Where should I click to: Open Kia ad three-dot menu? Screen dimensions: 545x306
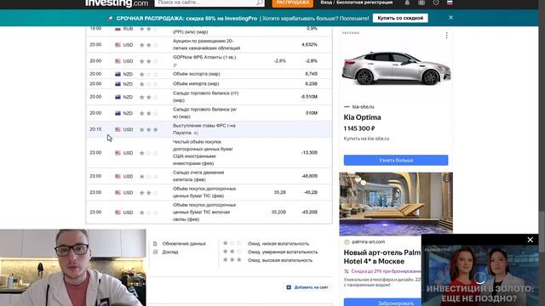(x=446, y=35)
